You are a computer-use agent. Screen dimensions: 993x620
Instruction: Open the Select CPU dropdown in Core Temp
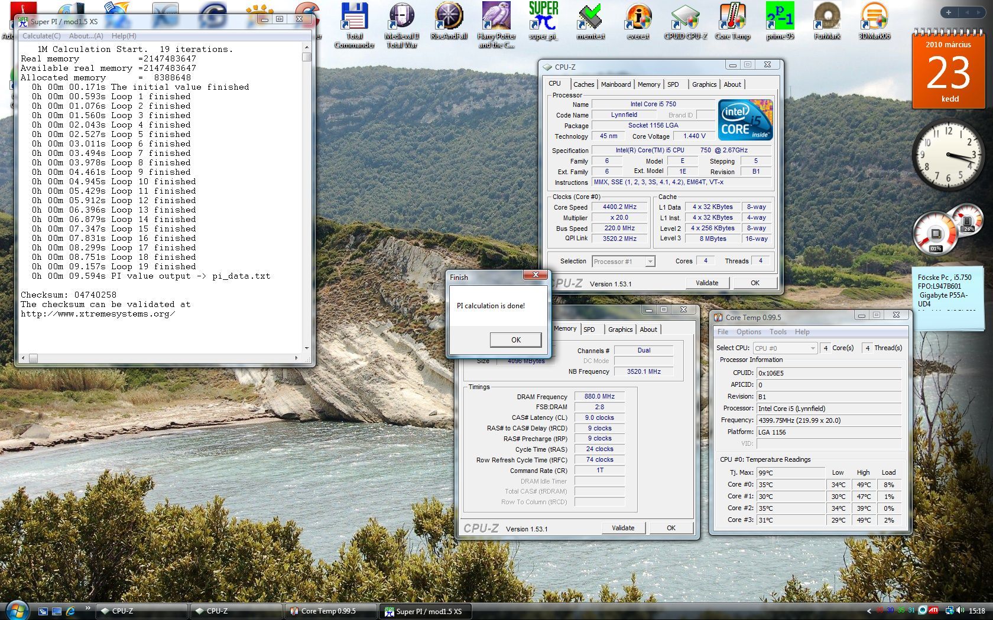(x=785, y=348)
